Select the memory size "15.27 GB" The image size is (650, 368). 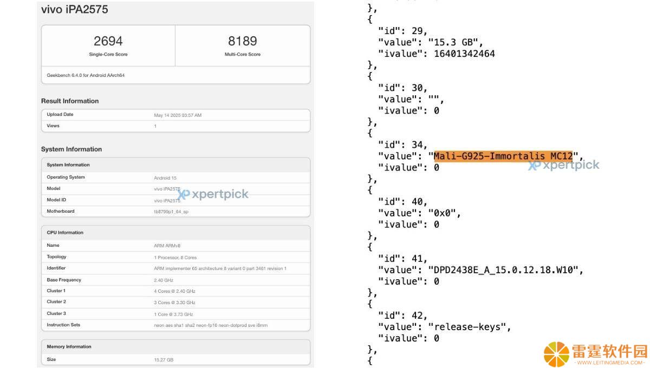(x=164, y=360)
